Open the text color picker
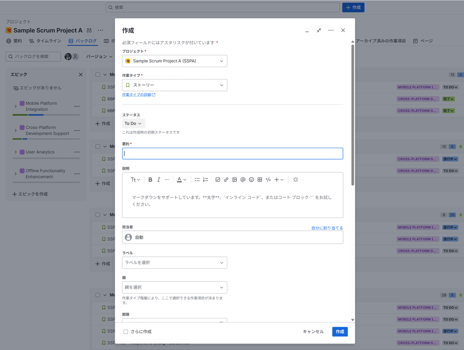Image resolution: width=464 pixels, height=350 pixels. [181, 180]
